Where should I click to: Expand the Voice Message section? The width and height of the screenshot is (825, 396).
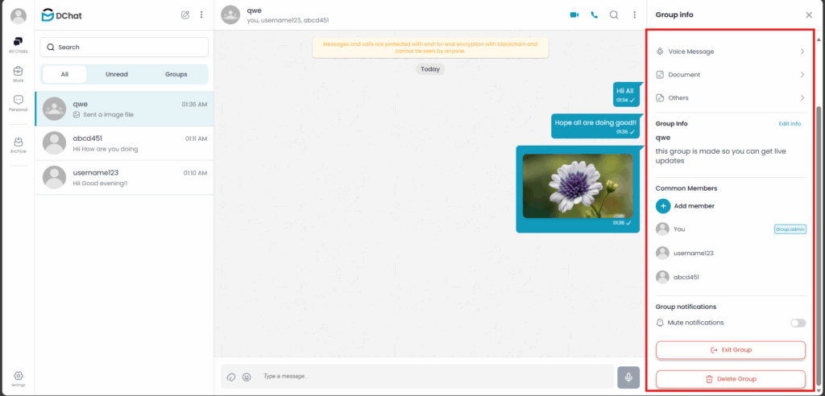730,52
